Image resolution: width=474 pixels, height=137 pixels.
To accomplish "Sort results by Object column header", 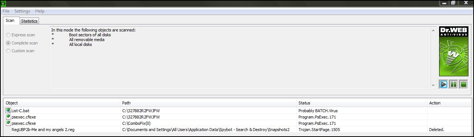I will [62, 103].
